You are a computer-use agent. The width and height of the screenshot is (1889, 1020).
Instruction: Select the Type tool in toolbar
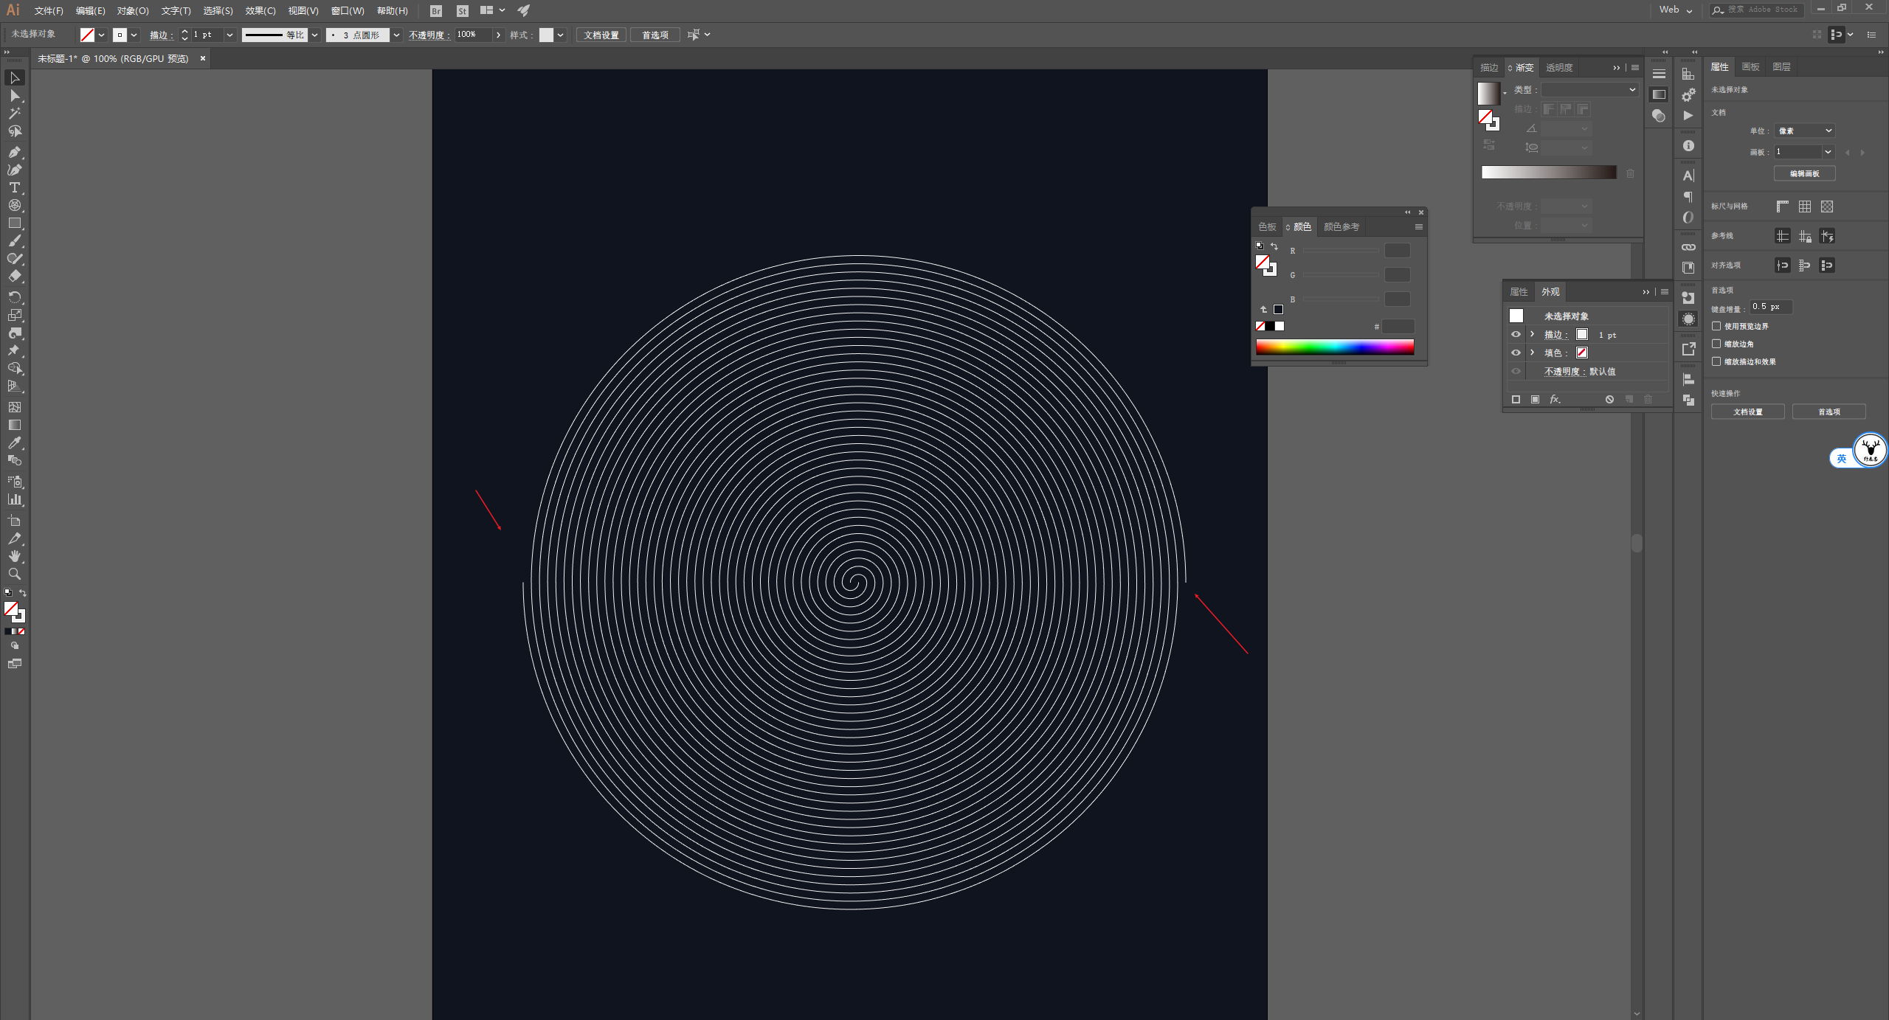tap(14, 187)
